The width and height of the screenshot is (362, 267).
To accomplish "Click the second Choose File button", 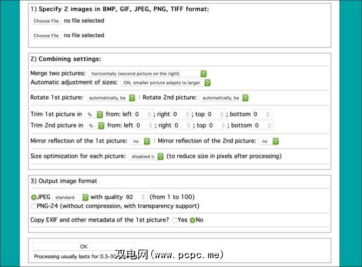I will [46, 36].
